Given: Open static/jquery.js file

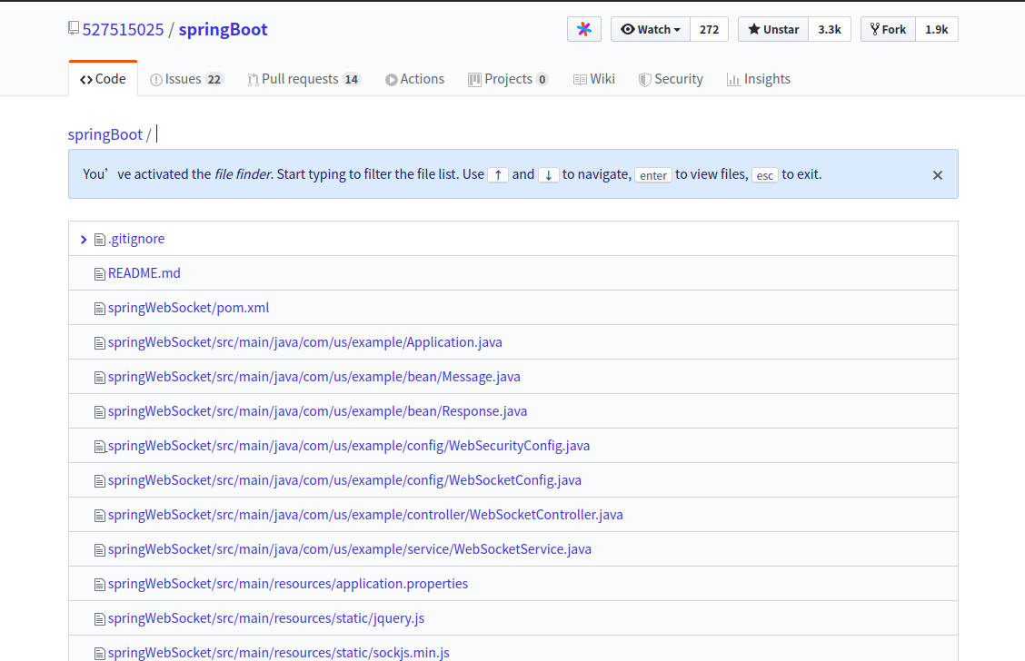Looking at the screenshot, I should click(266, 618).
